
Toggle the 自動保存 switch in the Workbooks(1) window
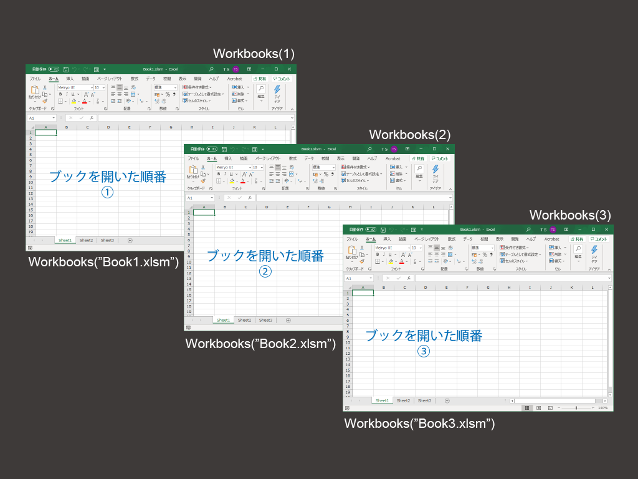pyautogui.click(x=54, y=69)
